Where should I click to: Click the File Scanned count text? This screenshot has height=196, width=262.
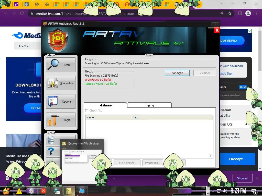click(x=101, y=76)
